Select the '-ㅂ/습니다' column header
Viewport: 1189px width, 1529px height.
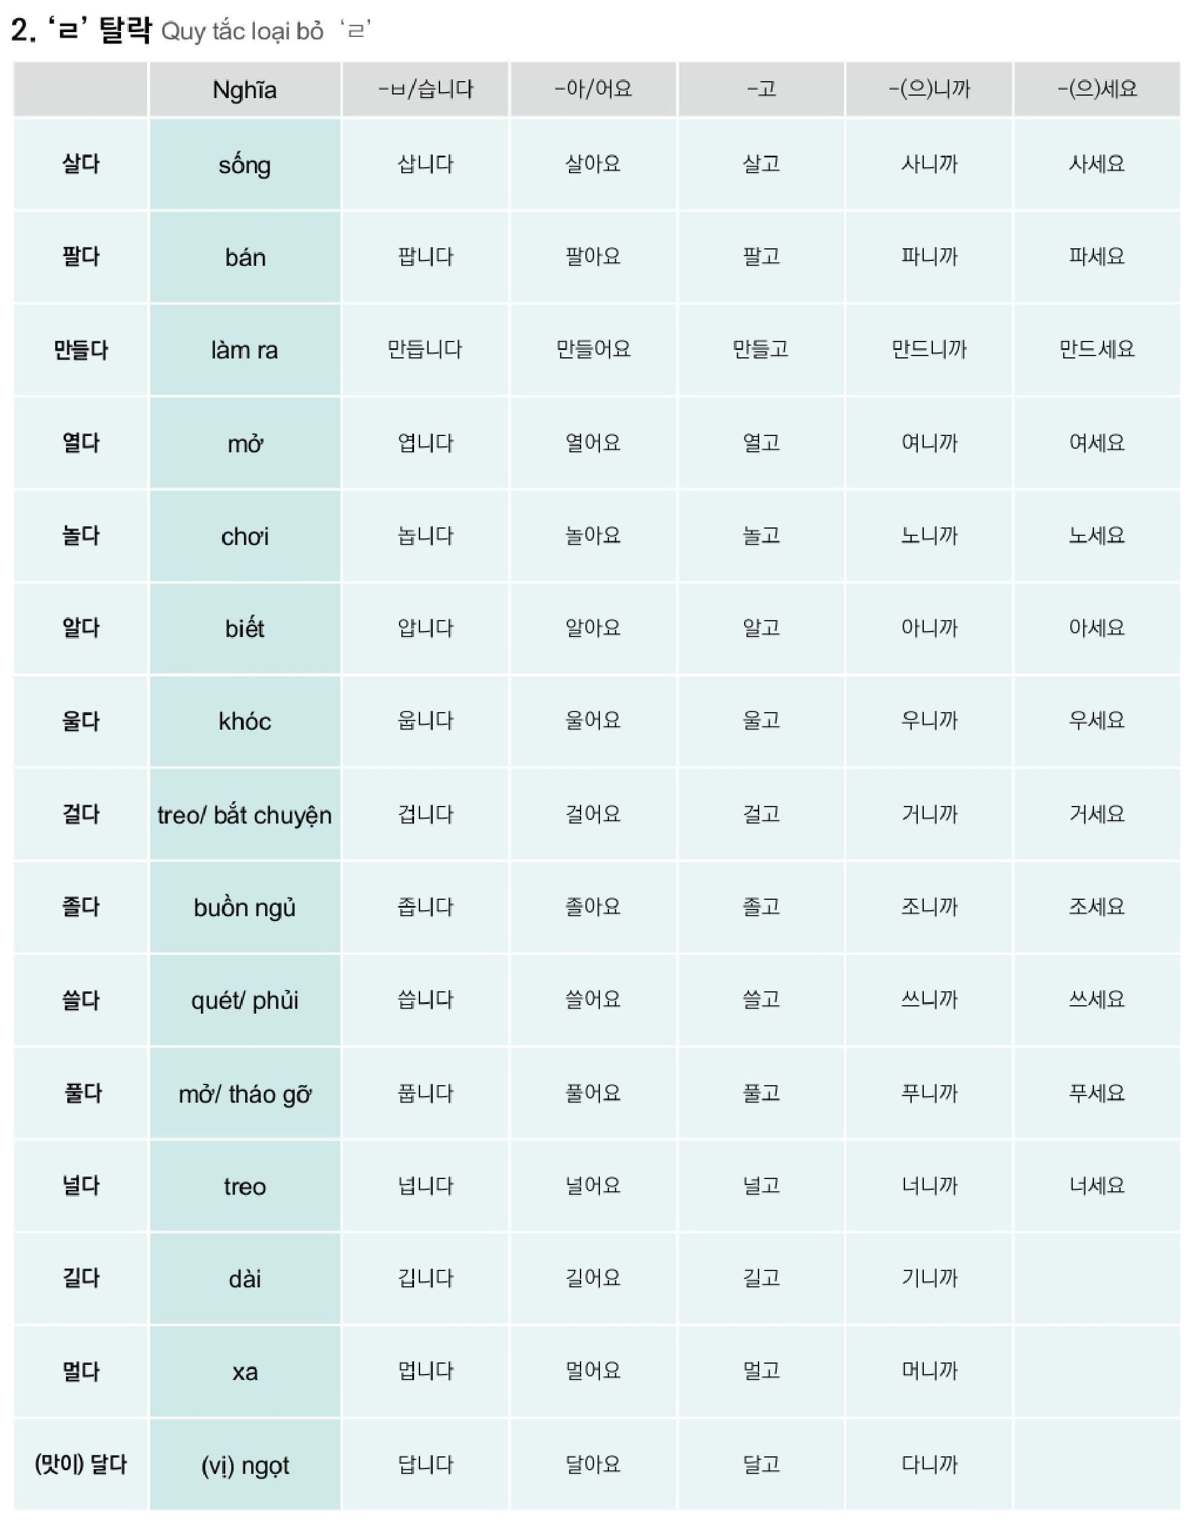pos(426,89)
